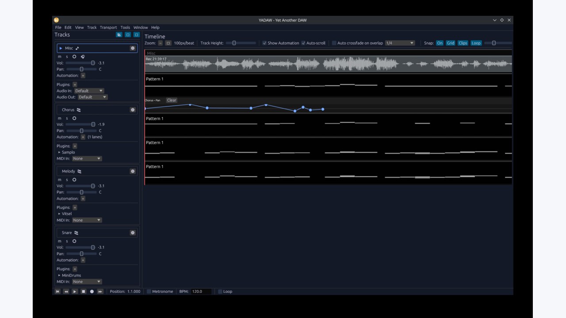
Task: Open the Help menu
Action: [155, 27]
